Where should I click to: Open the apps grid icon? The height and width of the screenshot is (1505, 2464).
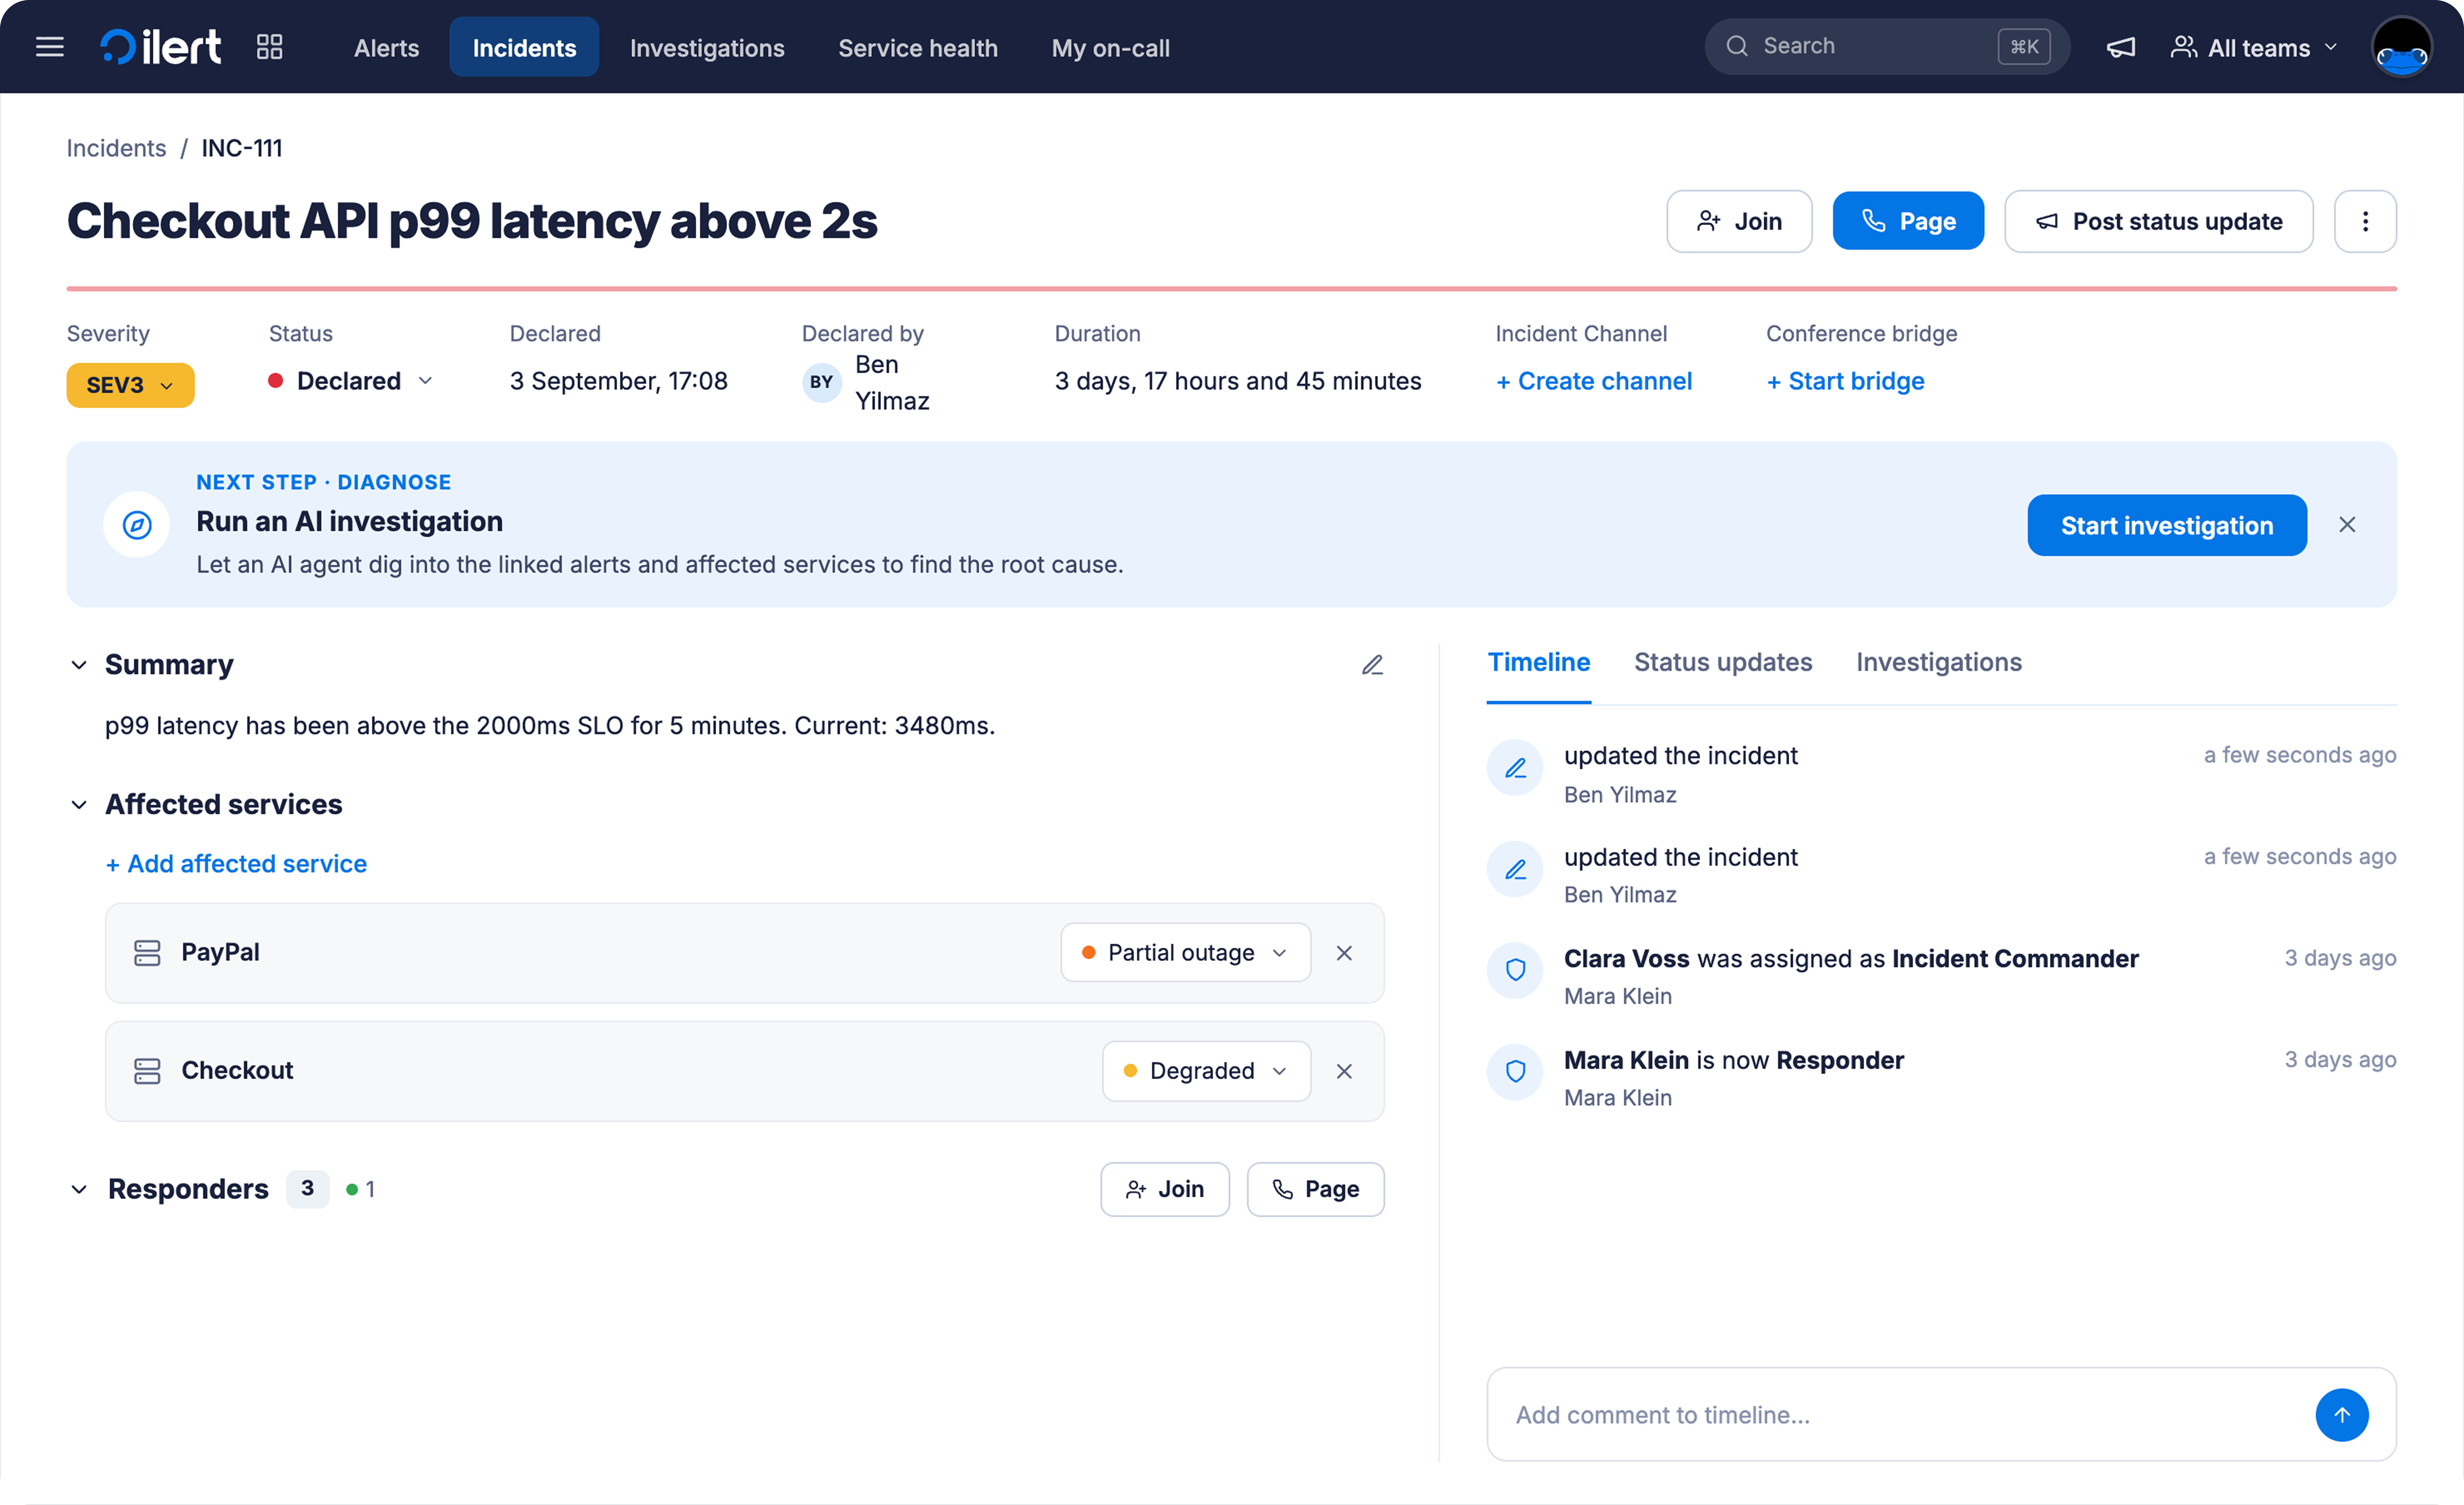click(x=269, y=47)
